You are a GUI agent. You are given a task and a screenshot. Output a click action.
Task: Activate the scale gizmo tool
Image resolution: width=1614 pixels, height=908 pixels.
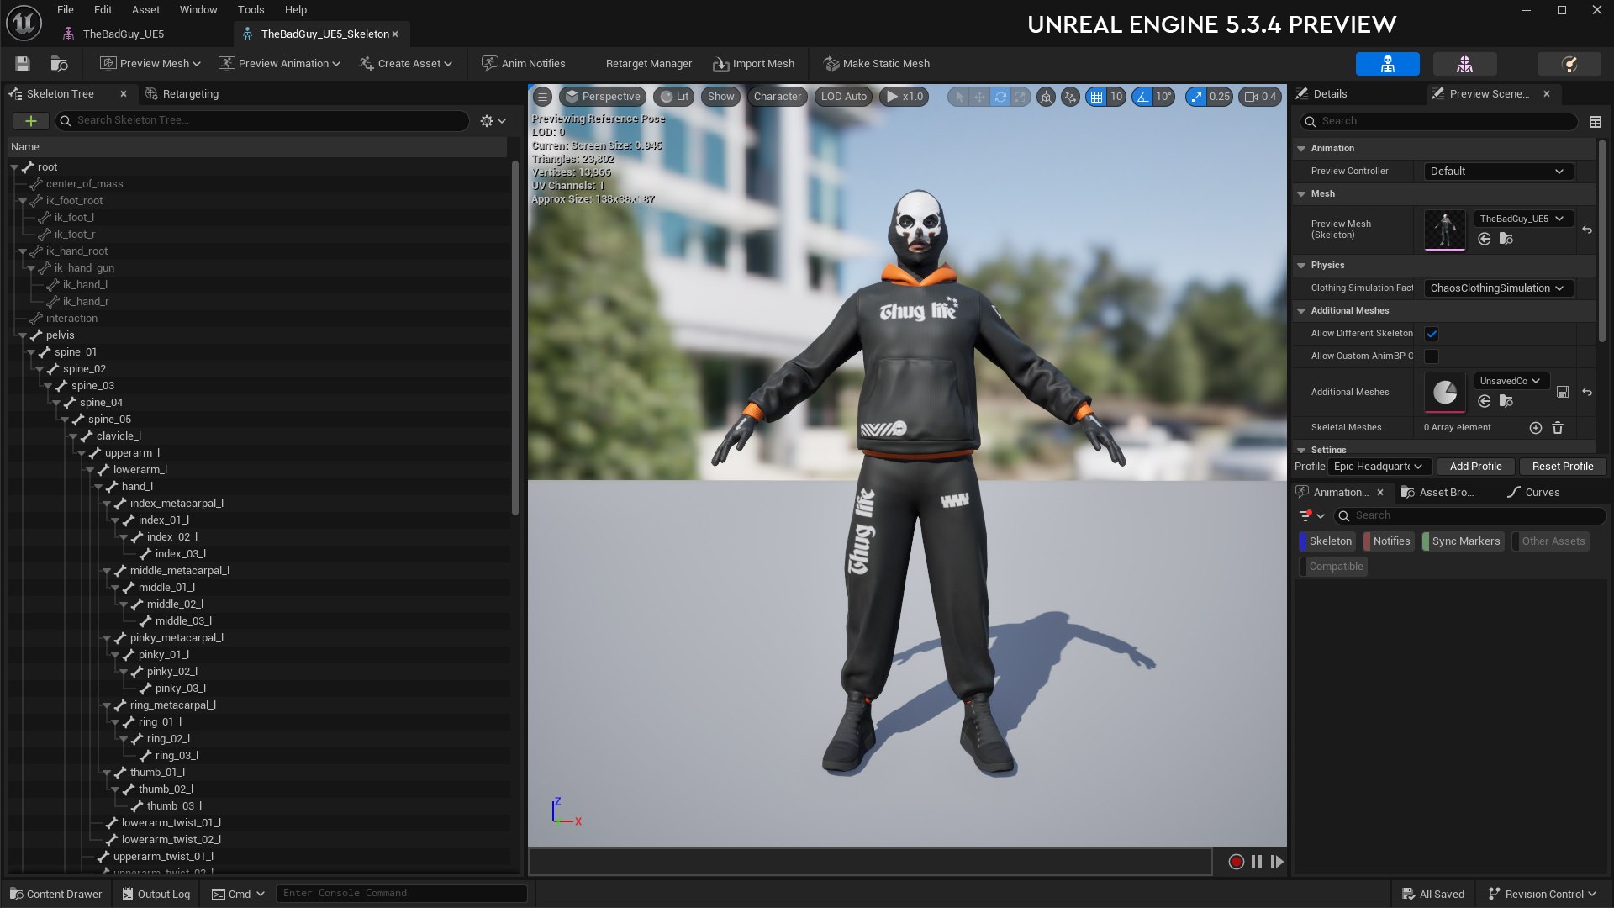[x=1020, y=97]
